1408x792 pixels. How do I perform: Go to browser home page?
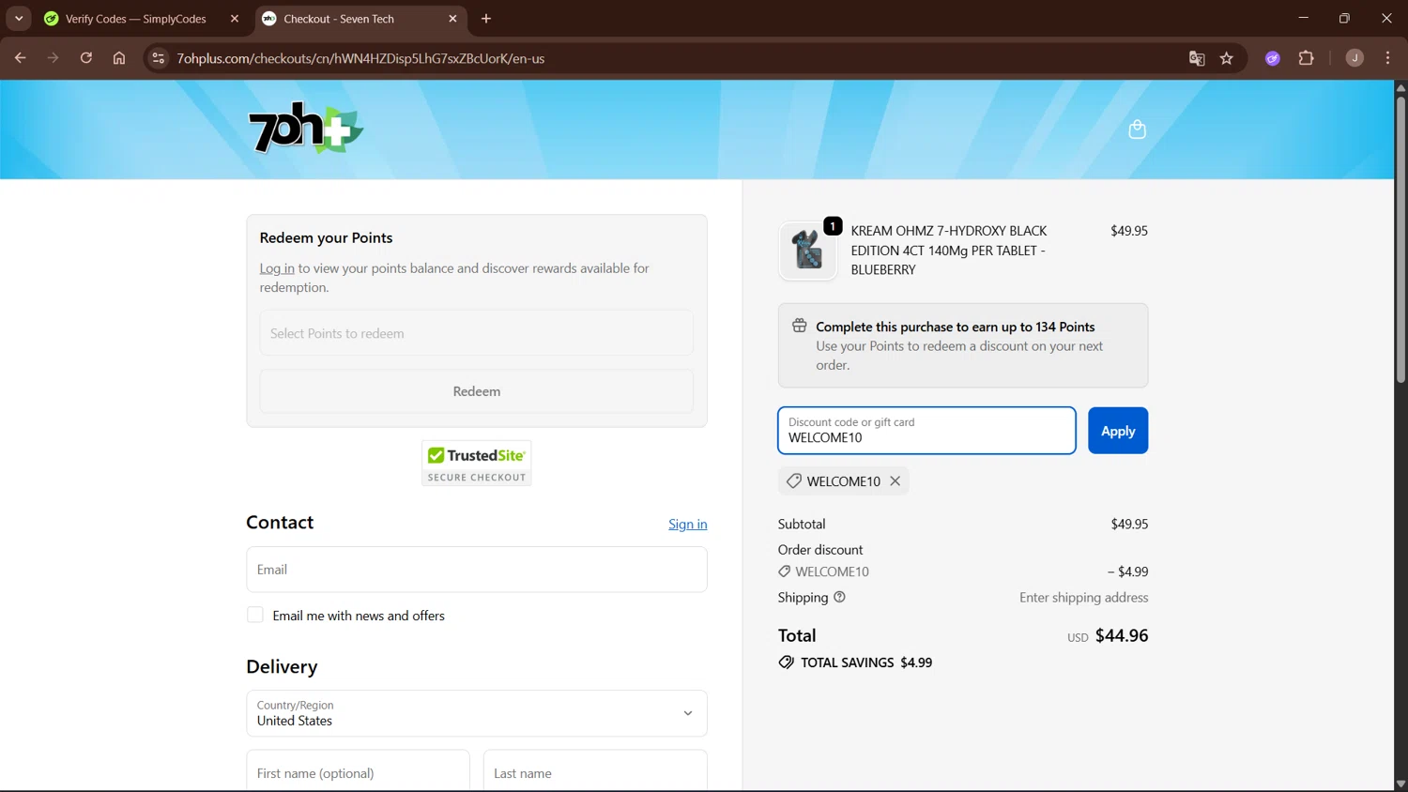point(119,58)
